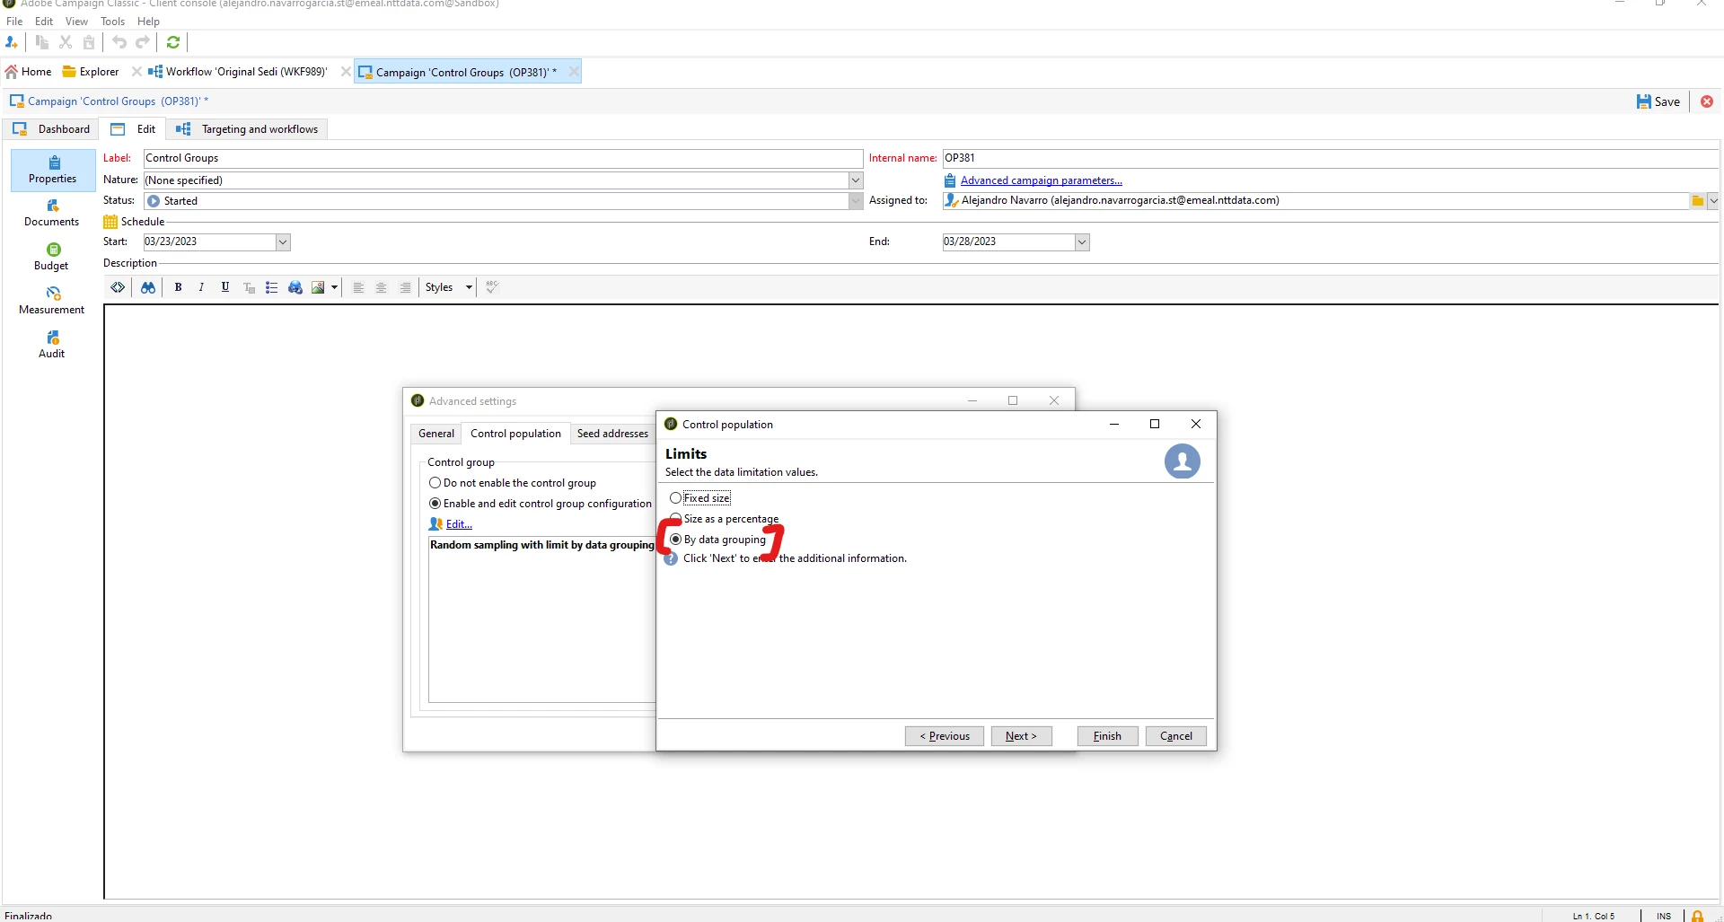Apply Italic formatting in description editor
Viewport: 1724px width, 922px height.
pos(201,287)
